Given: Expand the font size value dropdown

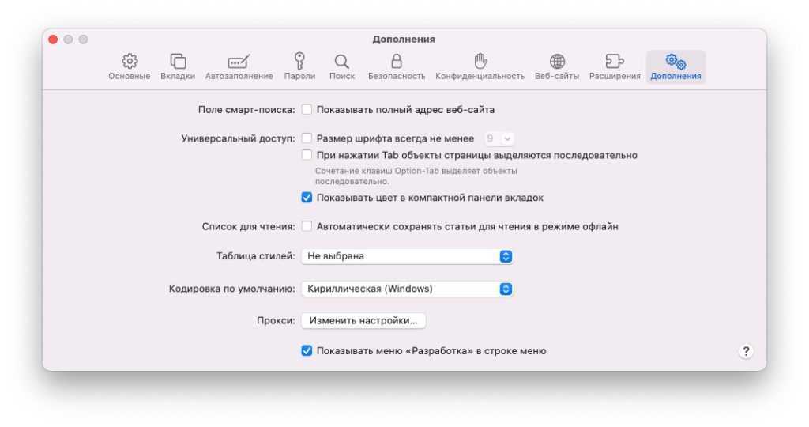Looking at the screenshot, I should (499, 138).
